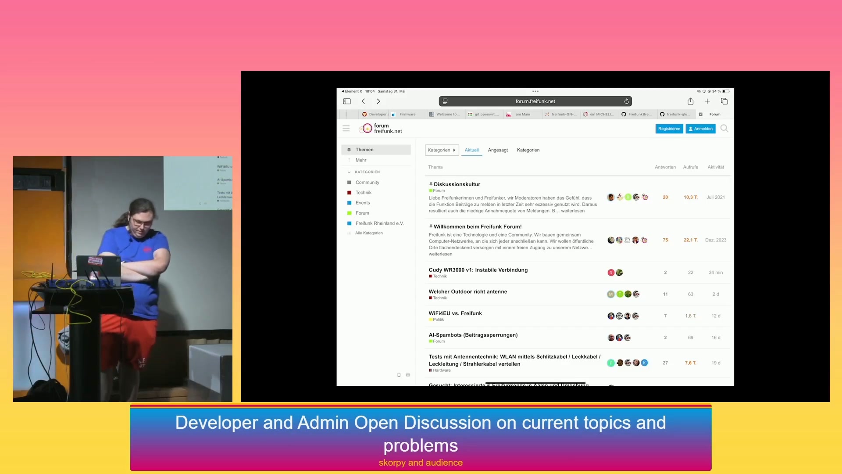Image resolution: width=842 pixels, height=474 pixels.
Task: Toggle the Safari sidebar panel icon
Action: pyautogui.click(x=347, y=101)
